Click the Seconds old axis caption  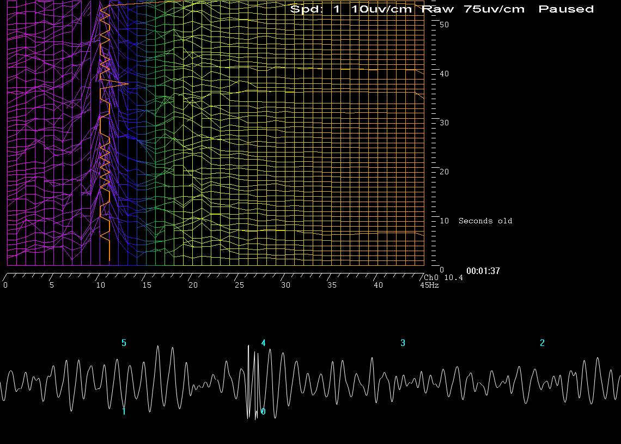pyautogui.click(x=485, y=221)
